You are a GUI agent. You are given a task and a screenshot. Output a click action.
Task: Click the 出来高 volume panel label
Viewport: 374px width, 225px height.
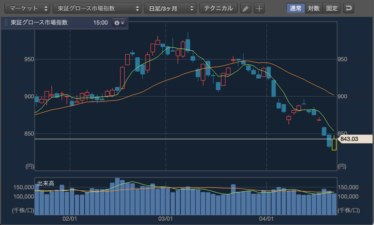click(46, 183)
